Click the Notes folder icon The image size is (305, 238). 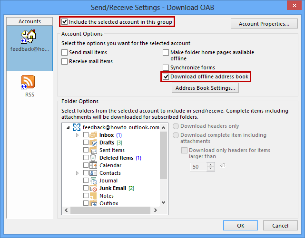click(x=93, y=196)
